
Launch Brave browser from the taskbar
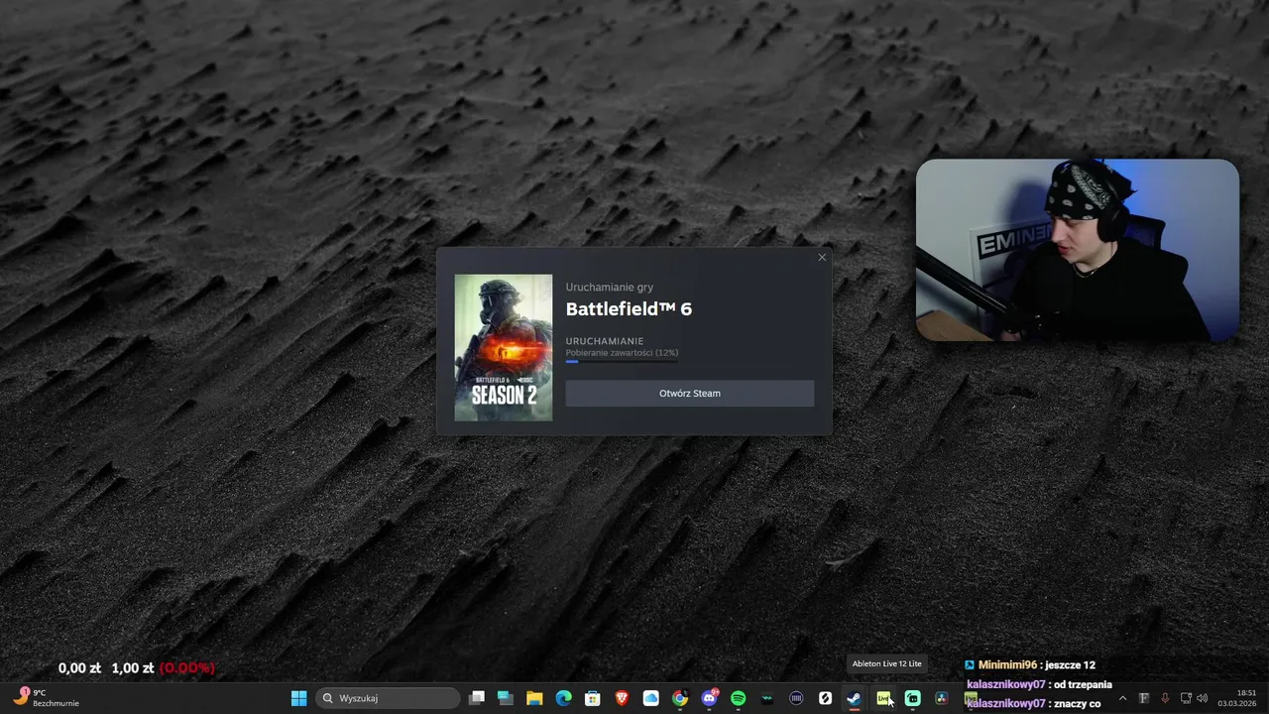(622, 698)
